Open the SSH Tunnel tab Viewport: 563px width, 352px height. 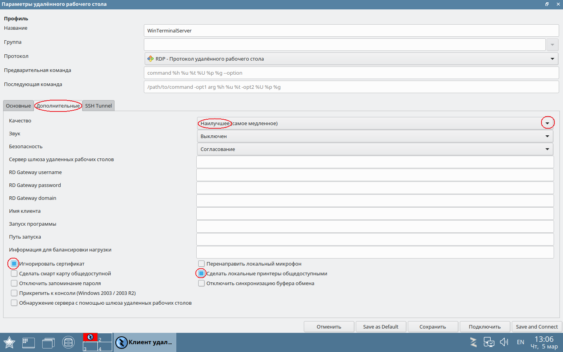[99, 106]
